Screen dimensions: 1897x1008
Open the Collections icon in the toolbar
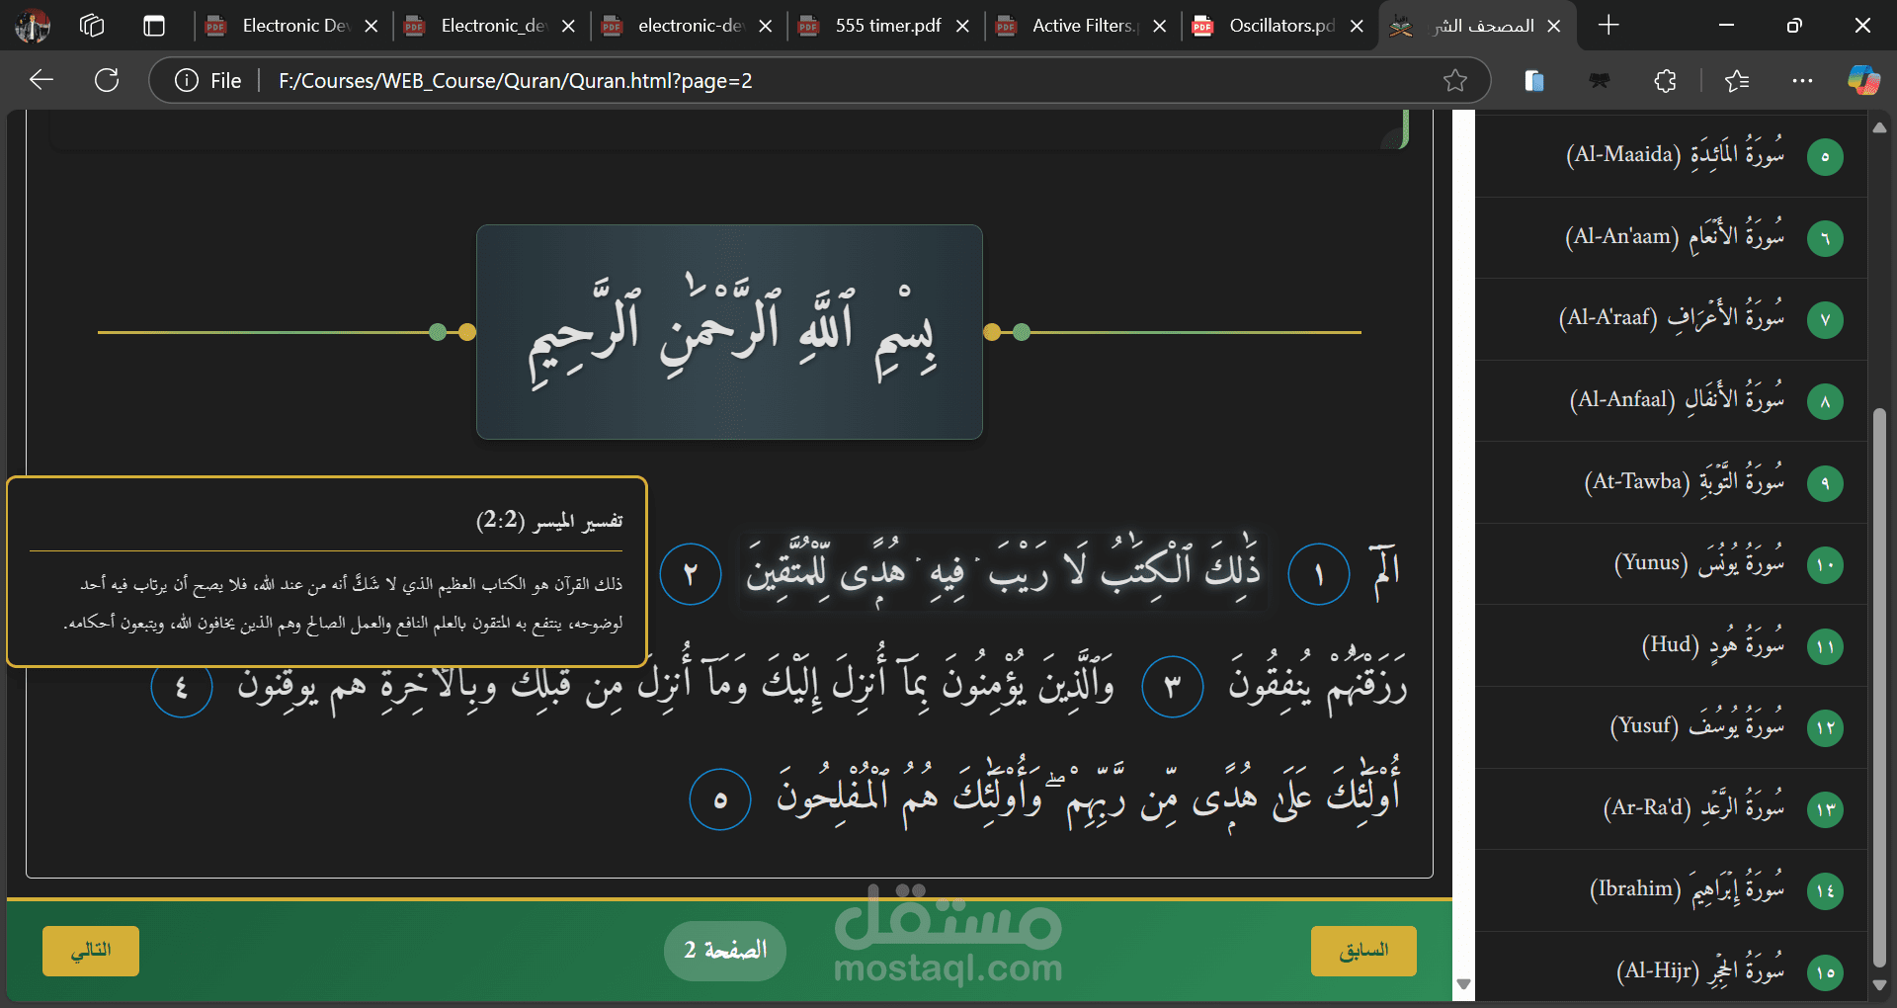tap(1533, 80)
